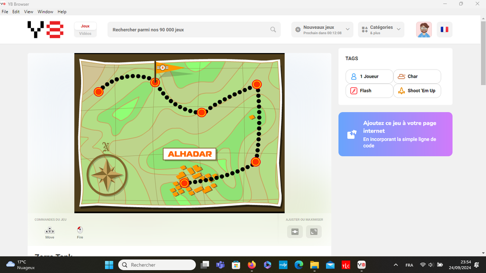Open Microsoft Teams from the taskbar
Screen dimensions: 486x273
(220, 265)
